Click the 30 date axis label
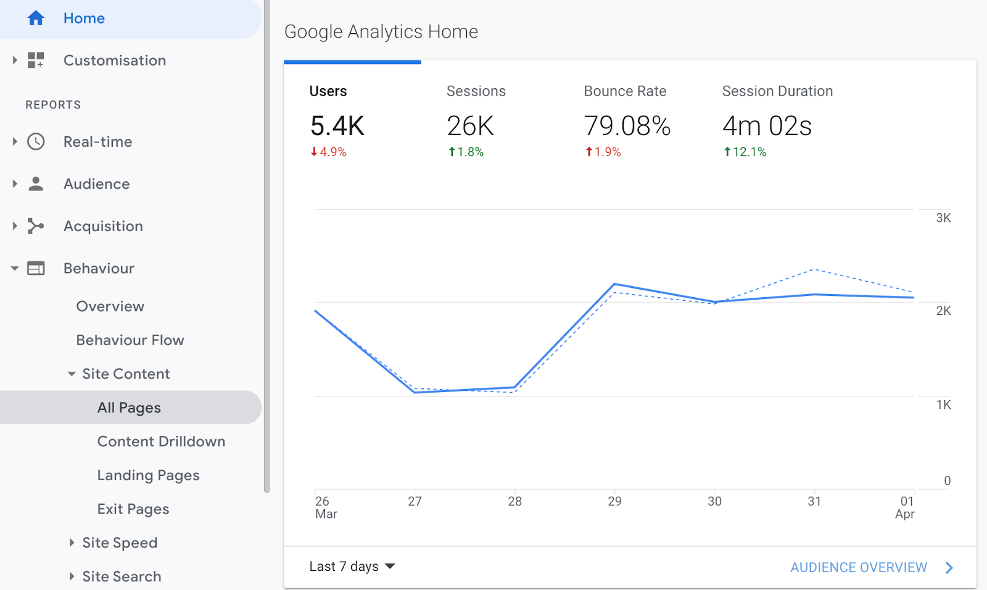987x590 pixels. point(714,501)
